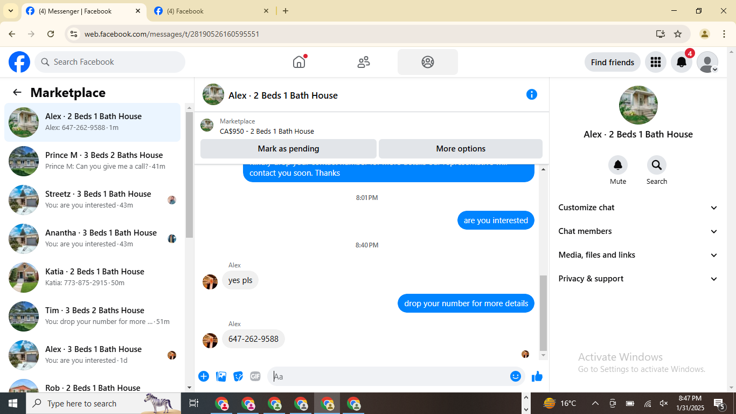Open Windows notification center

tap(719, 403)
